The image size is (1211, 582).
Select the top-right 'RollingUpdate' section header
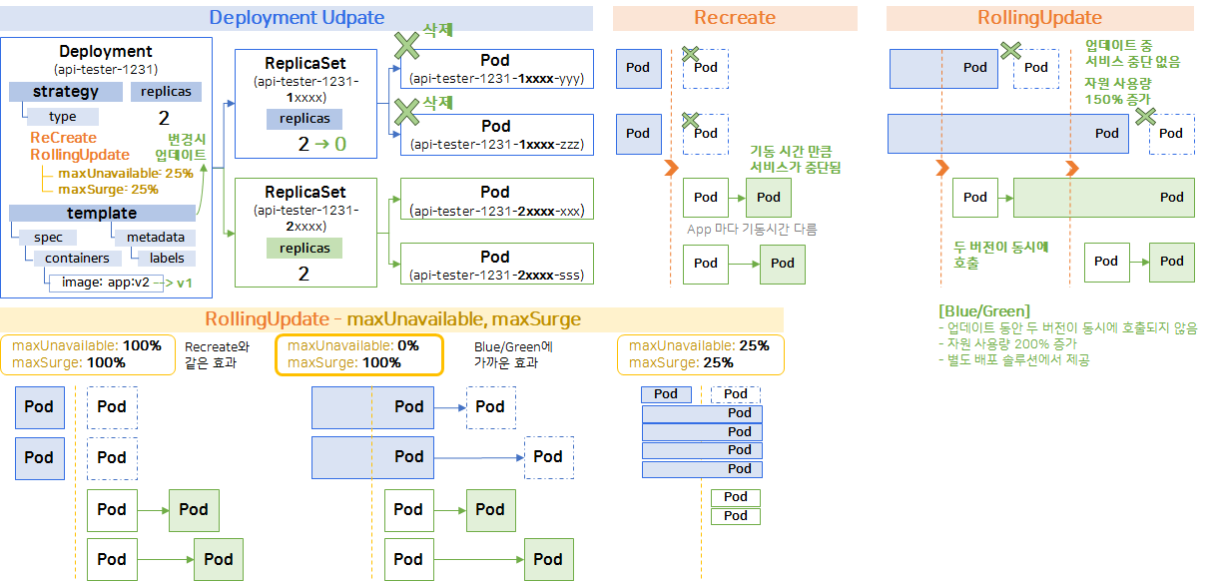(1040, 18)
